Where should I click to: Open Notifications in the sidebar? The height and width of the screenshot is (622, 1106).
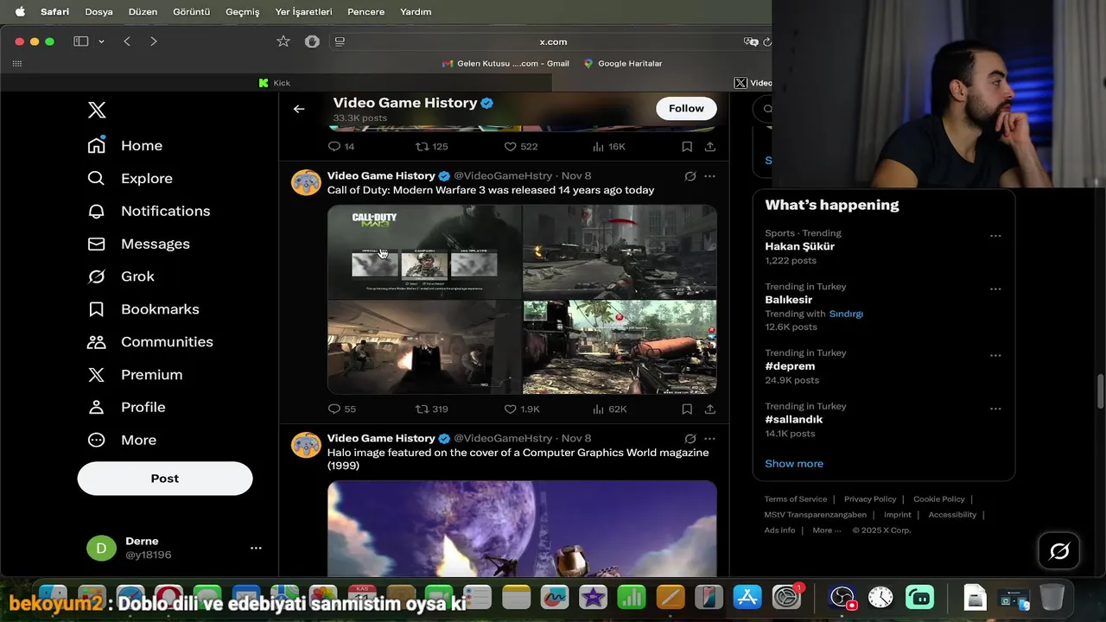point(149,212)
